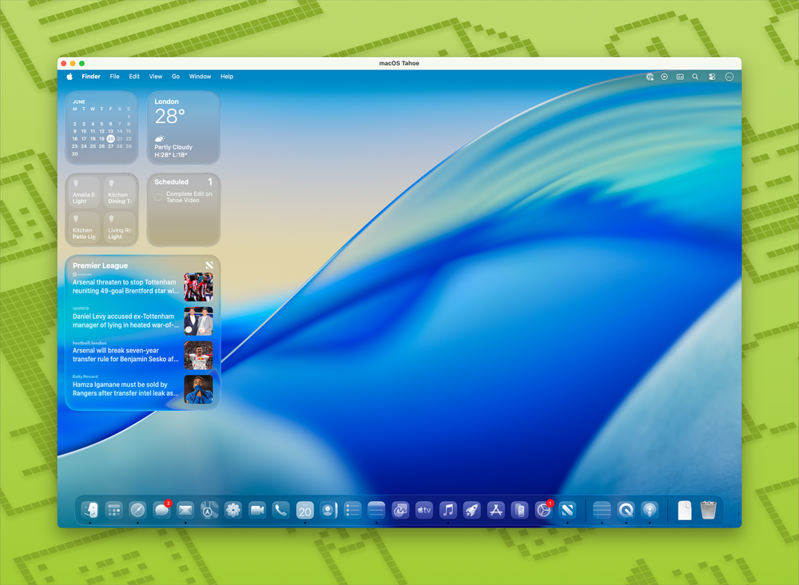Open Calendar icon showing 20 in Dock

(305, 510)
